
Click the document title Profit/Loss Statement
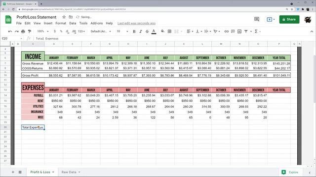(37, 17)
